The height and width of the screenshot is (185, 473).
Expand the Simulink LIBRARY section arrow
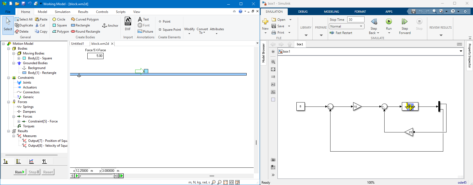[x=306, y=35]
